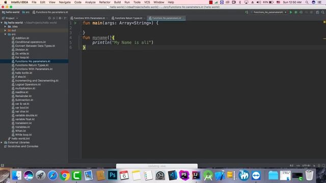
Task: Open Safari from the dock
Action: tap(52, 175)
